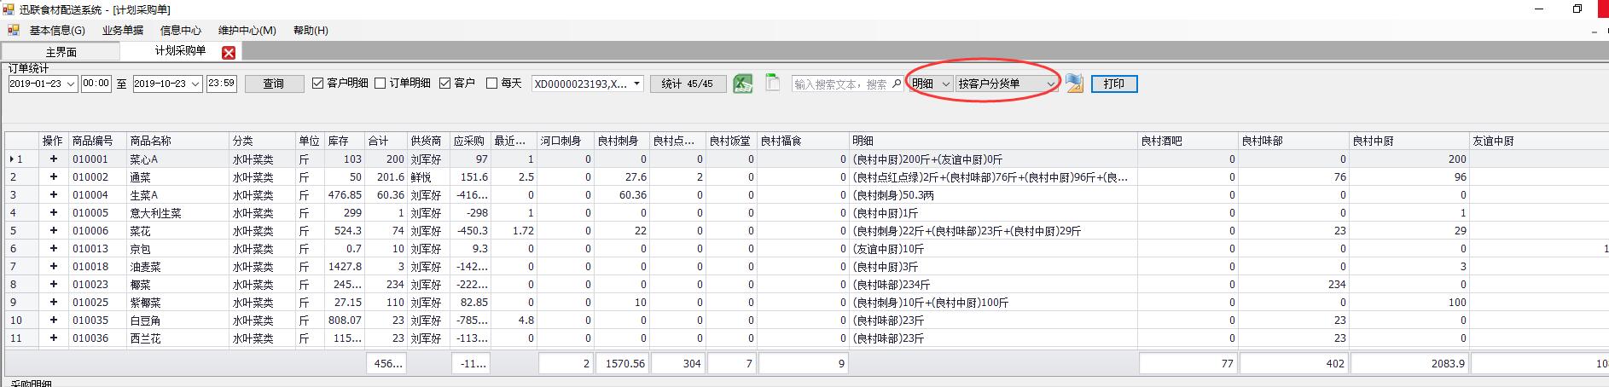Select the row 1 indicator cell
The height and width of the screenshot is (387, 1609).
(x=22, y=159)
